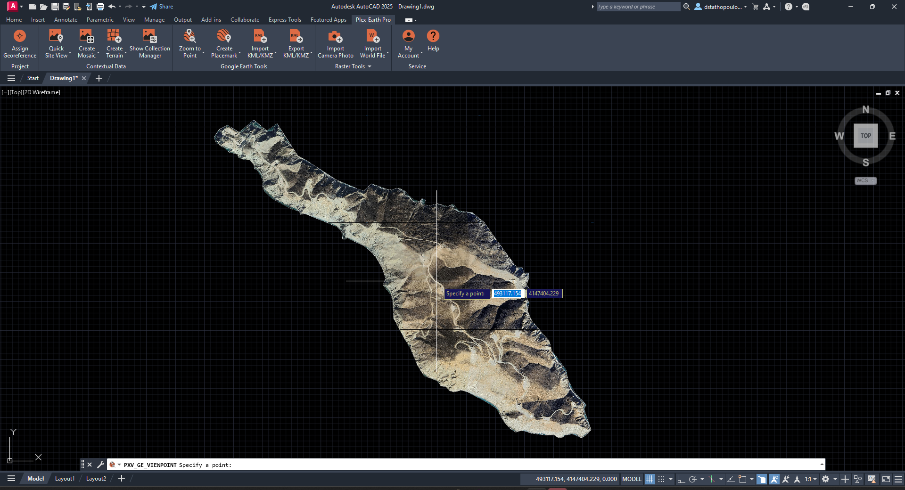Create a new drawing from quick access toolbar

pos(32,7)
